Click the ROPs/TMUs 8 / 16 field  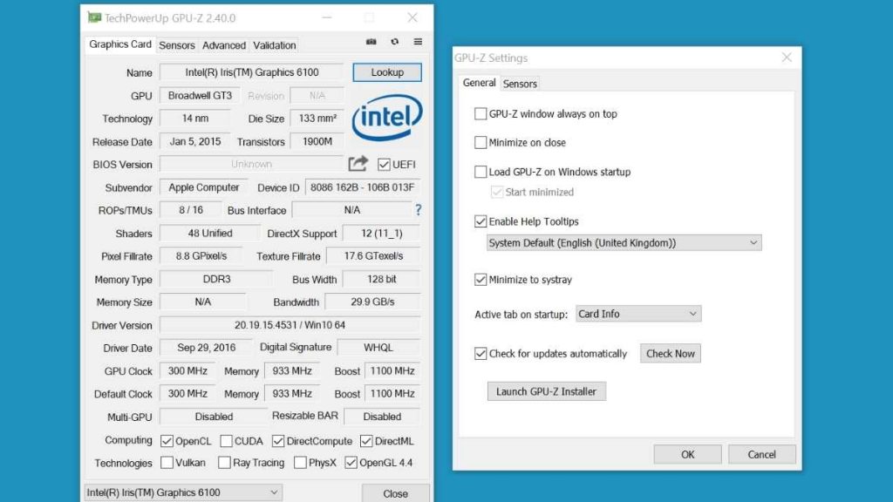click(x=190, y=210)
